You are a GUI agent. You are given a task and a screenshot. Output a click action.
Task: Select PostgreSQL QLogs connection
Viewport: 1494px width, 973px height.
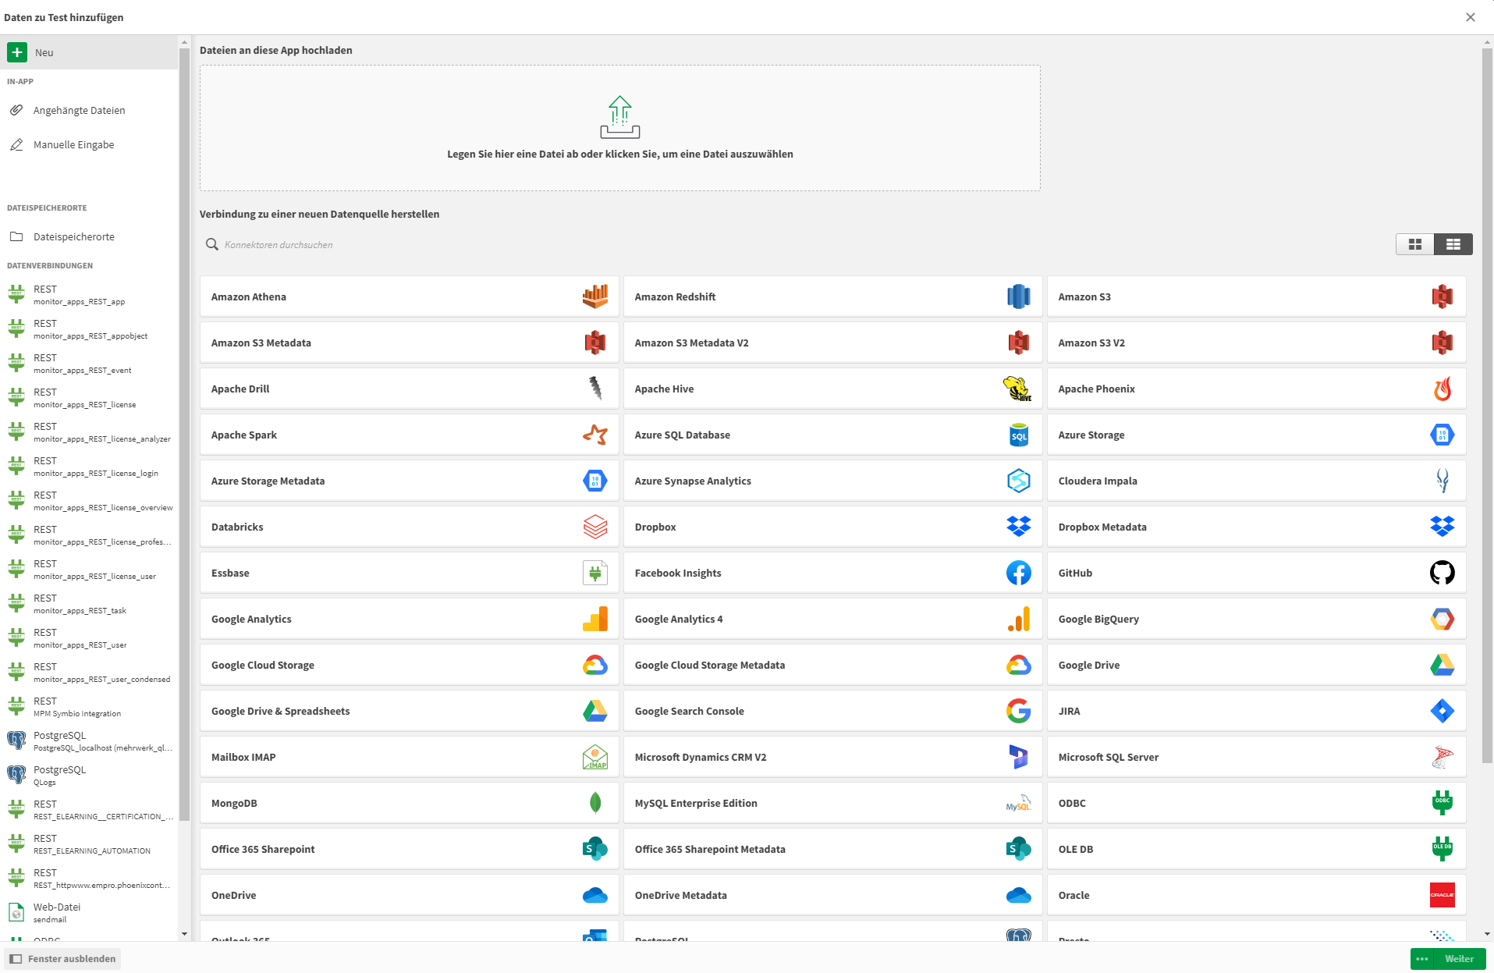(x=89, y=776)
